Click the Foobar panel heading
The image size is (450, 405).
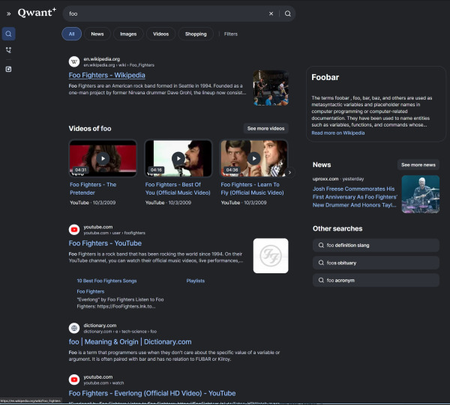click(x=325, y=77)
